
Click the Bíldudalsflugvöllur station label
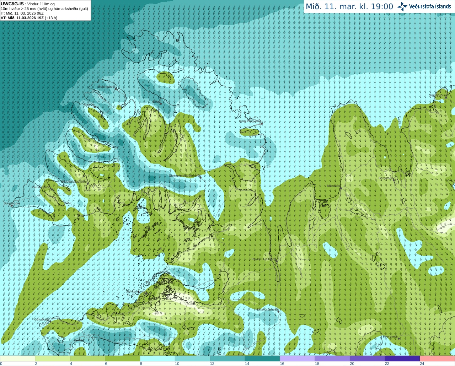coord(74,181)
